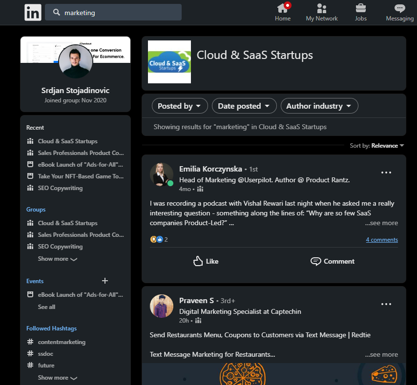Image resolution: width=417 pixels, height=385 pixels.
Task: Expand Show more under Followed Hashtags
Action: point(58,378)
